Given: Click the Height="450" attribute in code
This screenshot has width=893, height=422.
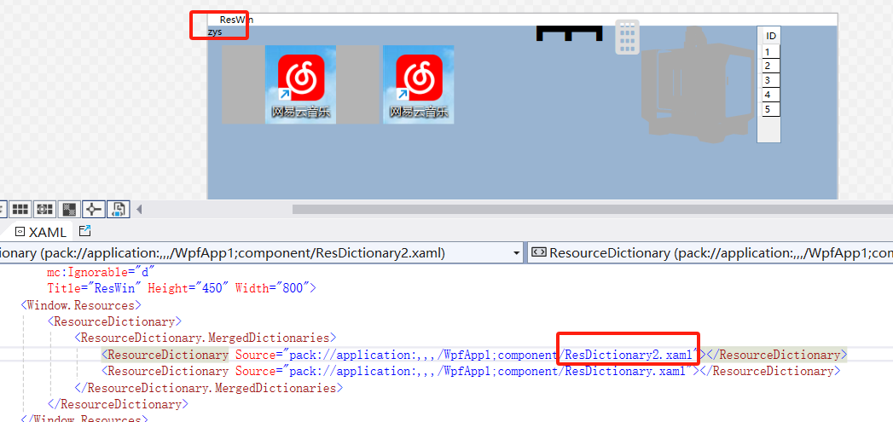Looking at the screenshot, I should click(x=189, y=288).
